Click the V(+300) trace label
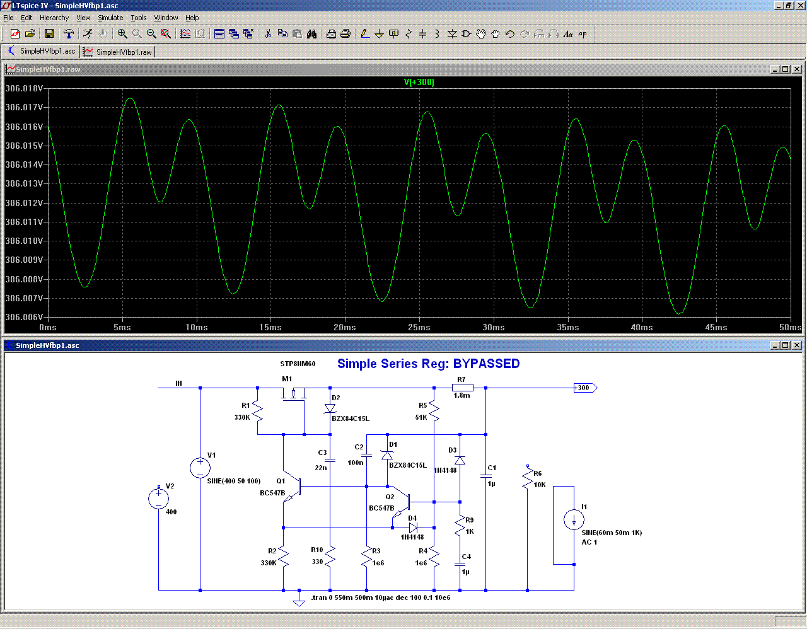The image size is (807, 629). coord(419,83)
